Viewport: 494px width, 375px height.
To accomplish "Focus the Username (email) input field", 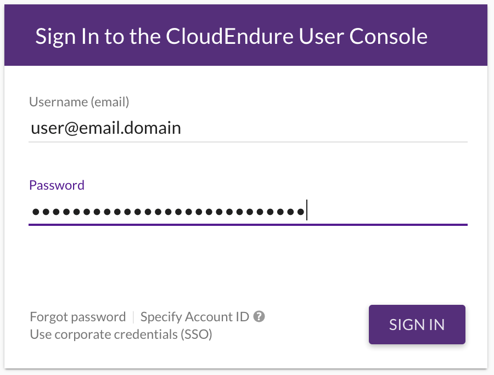I will click(x=248, y=128).
